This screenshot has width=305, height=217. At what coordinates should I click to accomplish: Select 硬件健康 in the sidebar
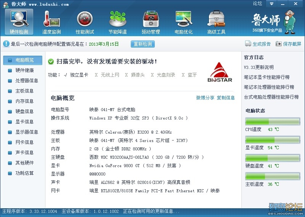22,70
